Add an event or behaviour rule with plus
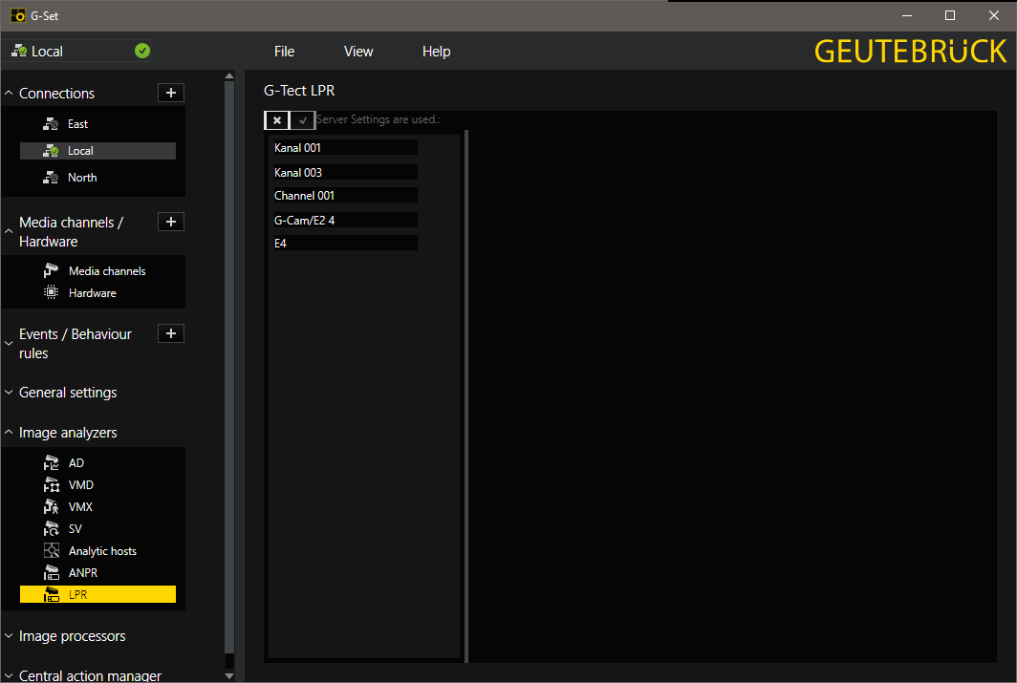The height and width of the screenshot is (683, 1017). point(171,333)
